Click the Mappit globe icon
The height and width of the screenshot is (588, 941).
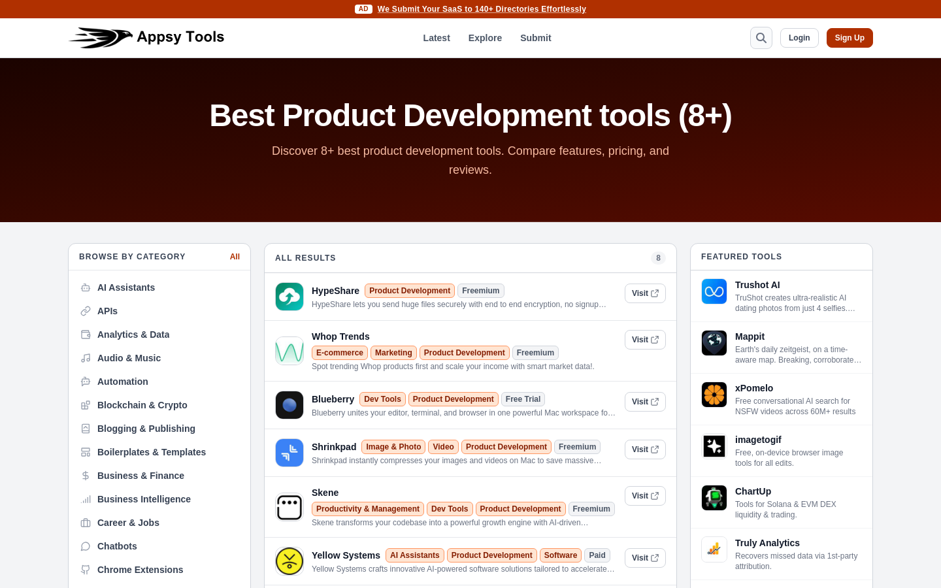714,343
